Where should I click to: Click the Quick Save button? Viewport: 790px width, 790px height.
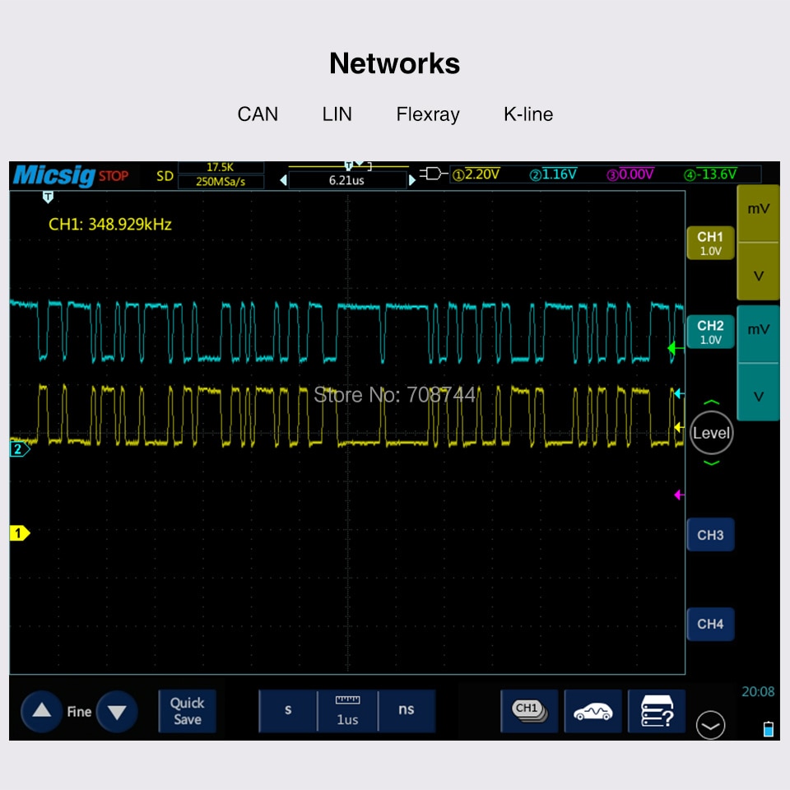187,711
